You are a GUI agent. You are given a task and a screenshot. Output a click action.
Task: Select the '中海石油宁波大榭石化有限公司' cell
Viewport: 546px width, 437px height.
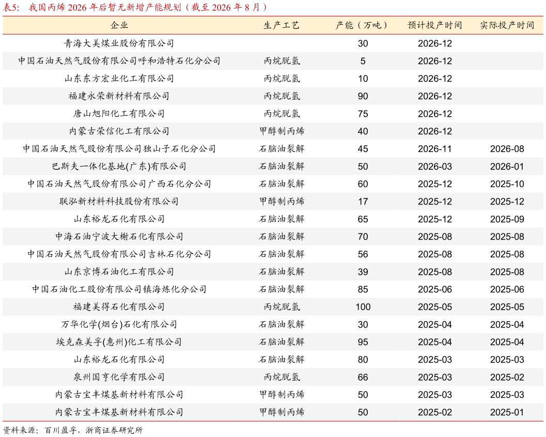[x=119, y=237]
